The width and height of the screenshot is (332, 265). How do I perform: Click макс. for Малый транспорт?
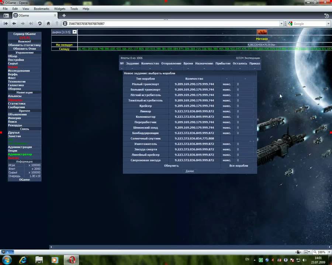pyautogui.click(x=226, y=84)
